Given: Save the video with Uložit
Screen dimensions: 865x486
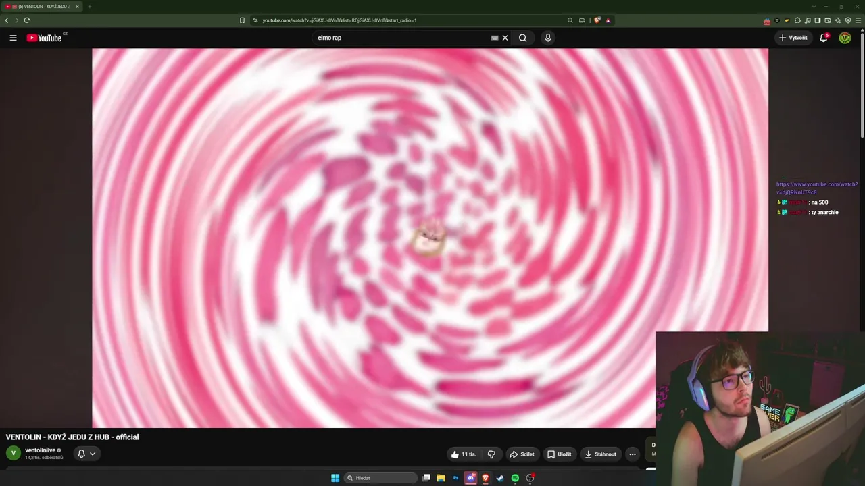Looking at the screenshot, I should pyautogui.click(x=559, y=454).
